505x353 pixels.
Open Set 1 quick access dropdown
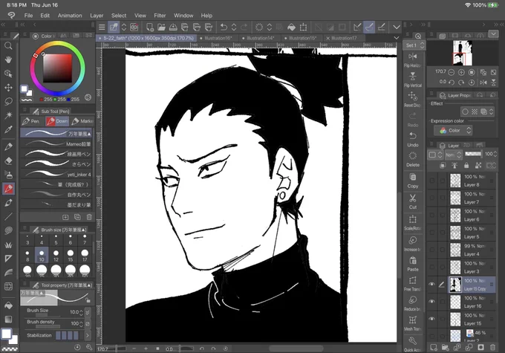click(x=414, y=45)
